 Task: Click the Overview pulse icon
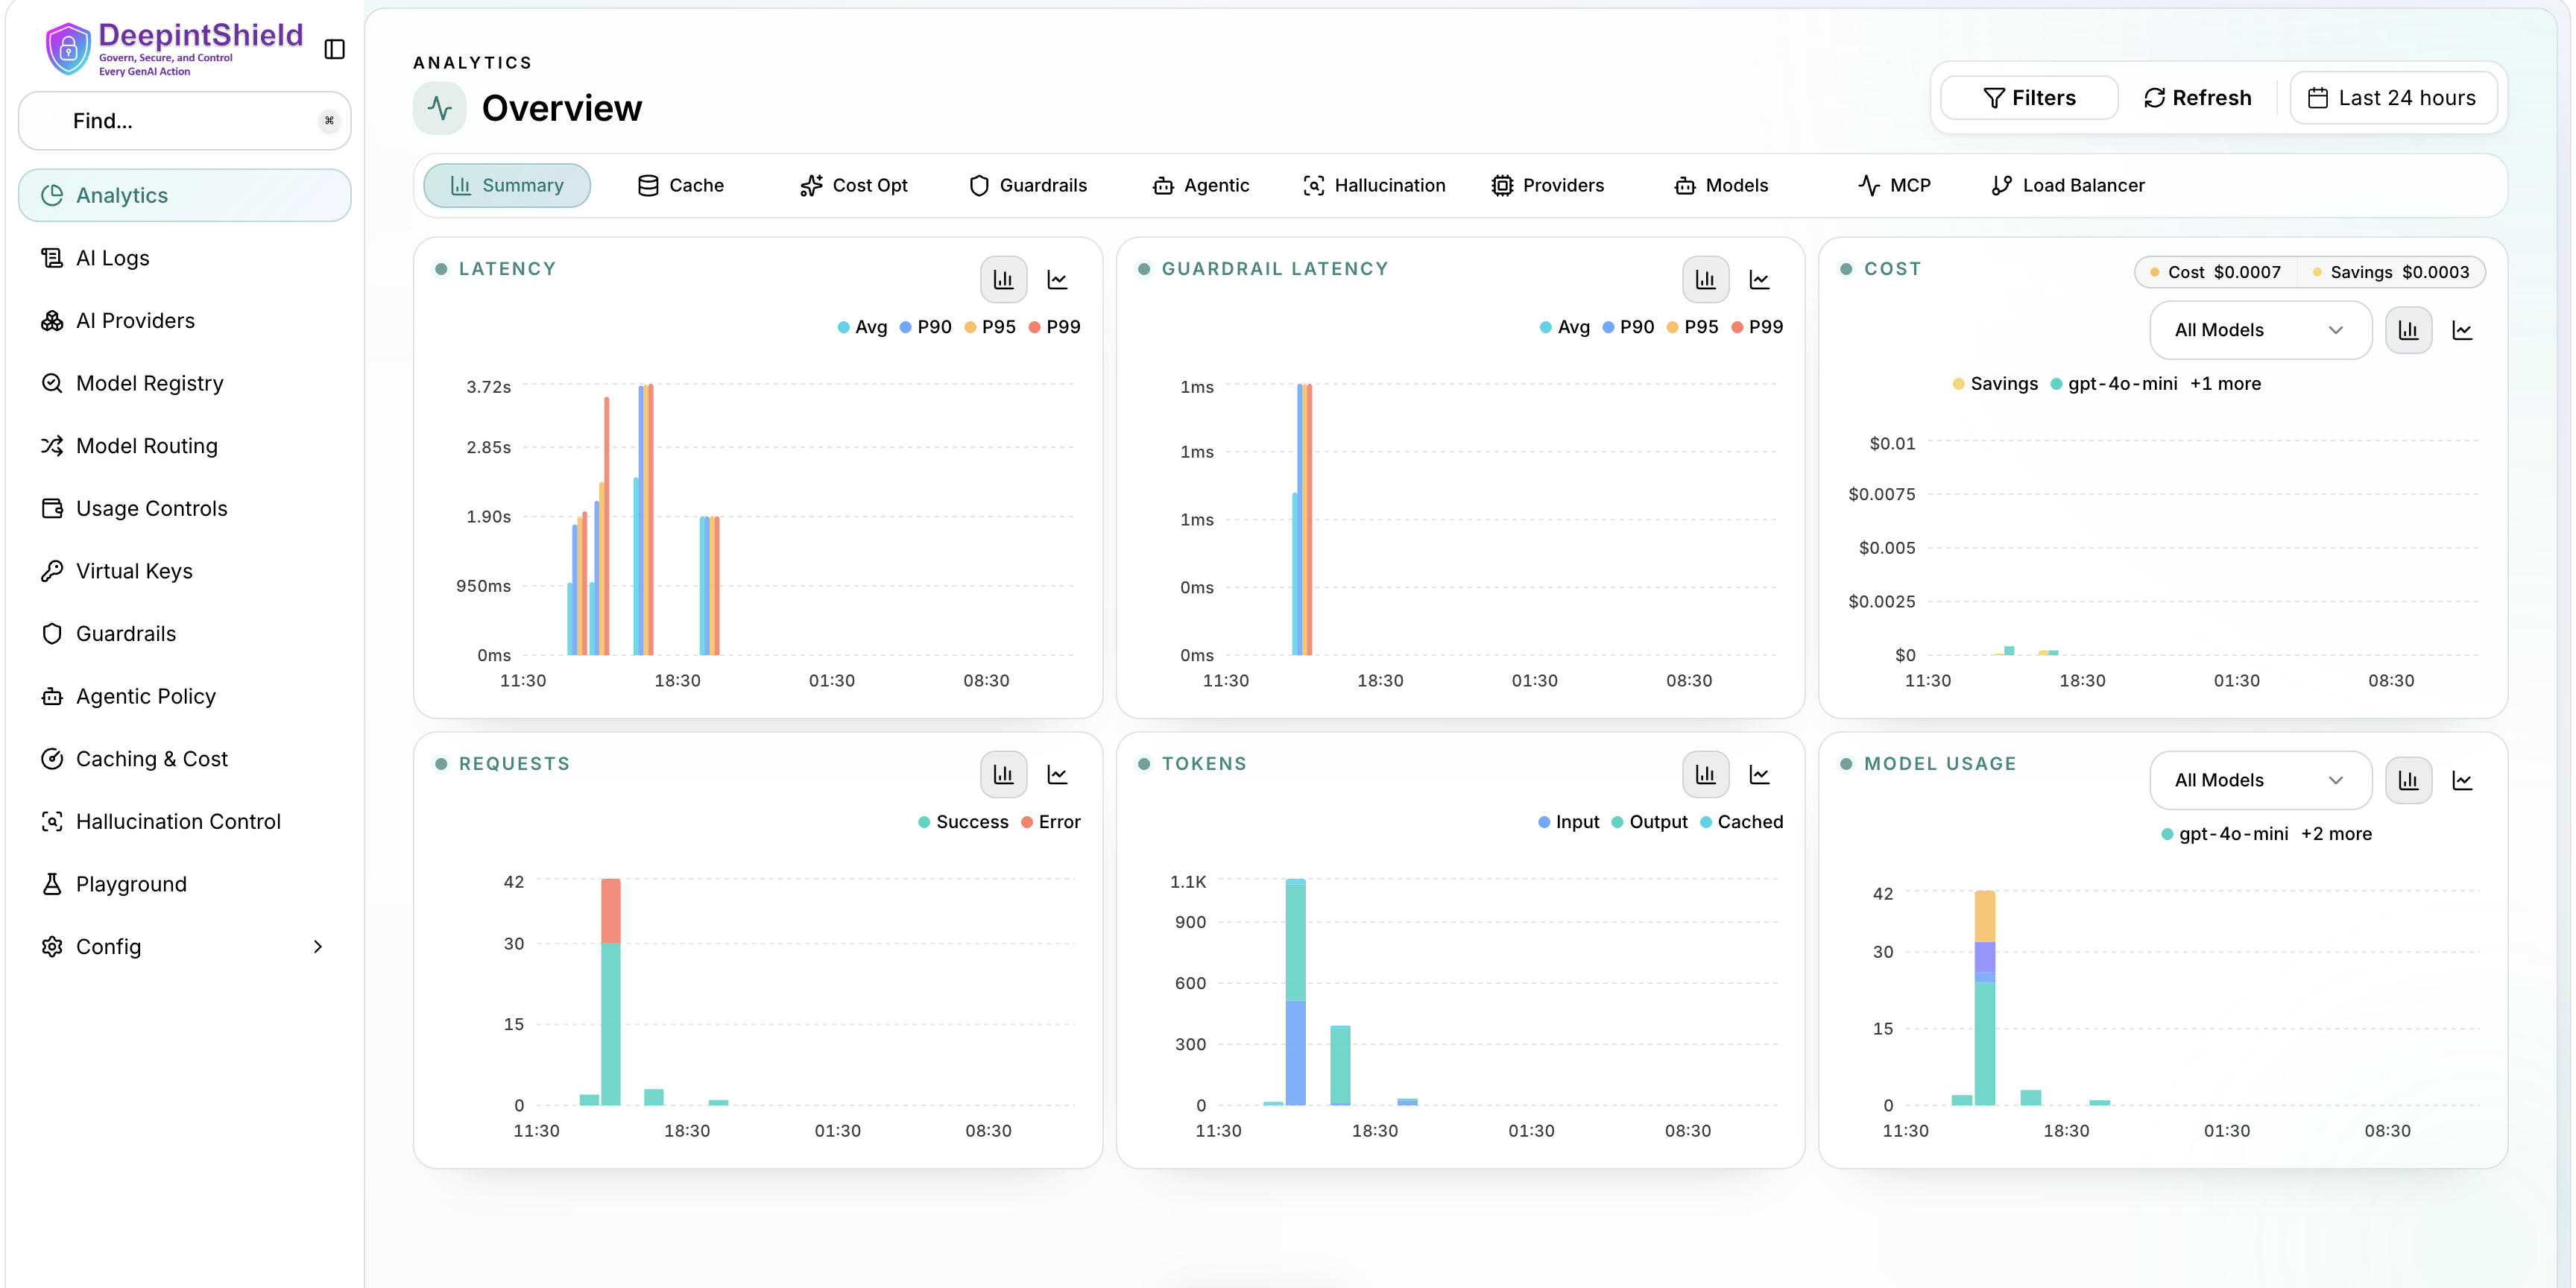tap(440, 108)
